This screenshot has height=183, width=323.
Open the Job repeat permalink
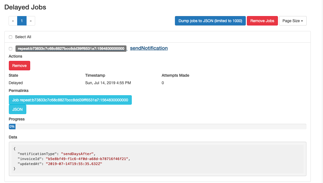pyautogui.click(x=70, y=100)
